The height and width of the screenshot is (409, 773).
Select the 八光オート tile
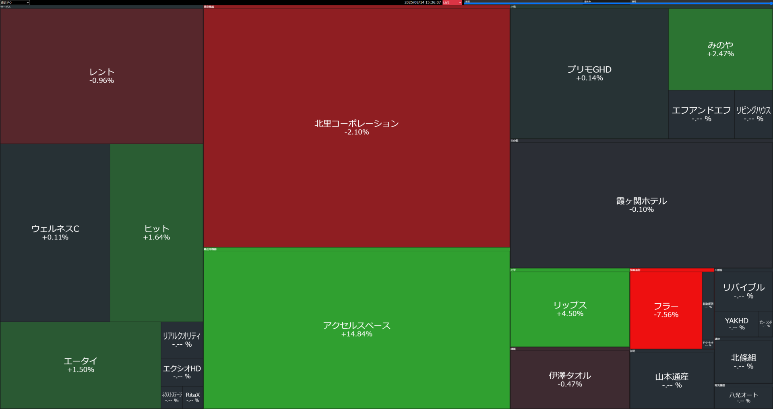744,398
